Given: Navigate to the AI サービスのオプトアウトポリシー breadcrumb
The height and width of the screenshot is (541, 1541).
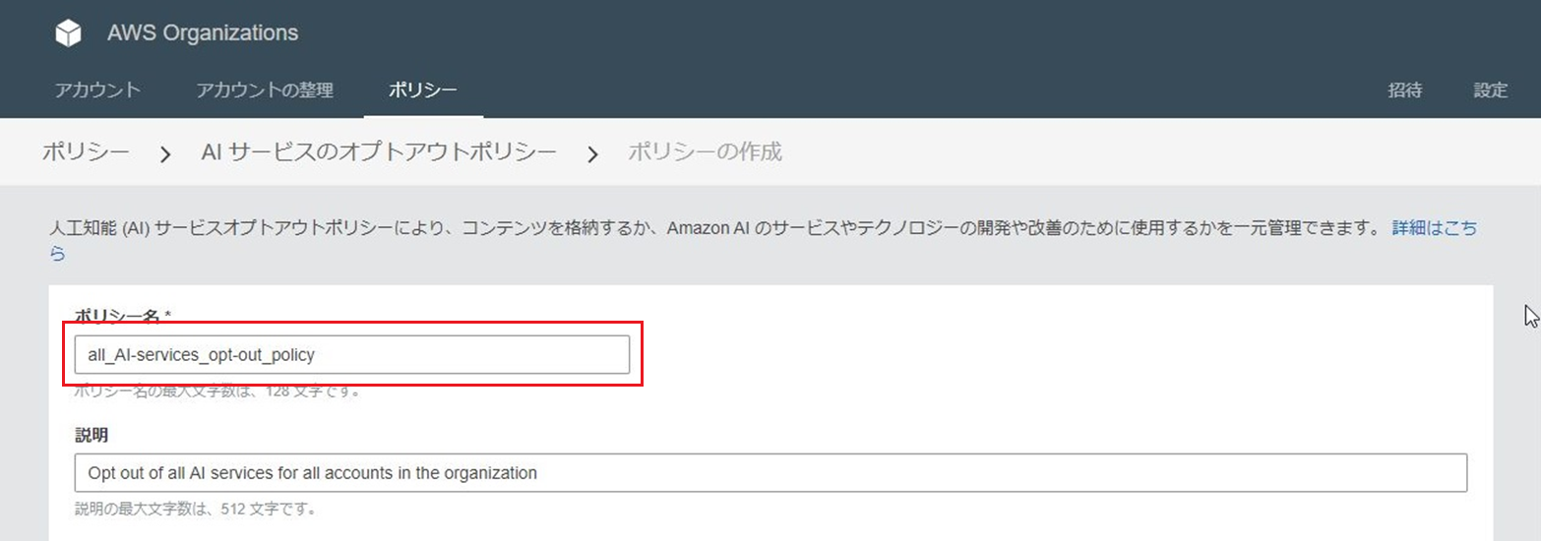Looking at the screenshot, I should click(x=379, y=152).
